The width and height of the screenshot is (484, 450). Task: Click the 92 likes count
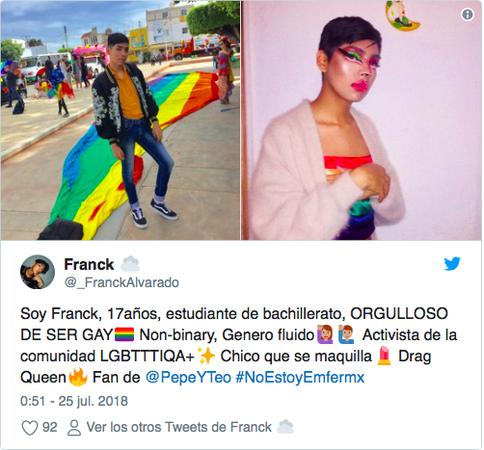click(x=50, y=428)
